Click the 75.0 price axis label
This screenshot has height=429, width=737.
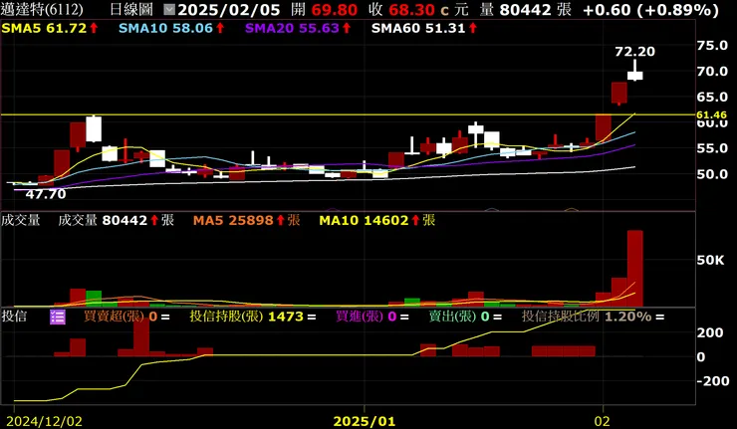click(x=712, y=46)
